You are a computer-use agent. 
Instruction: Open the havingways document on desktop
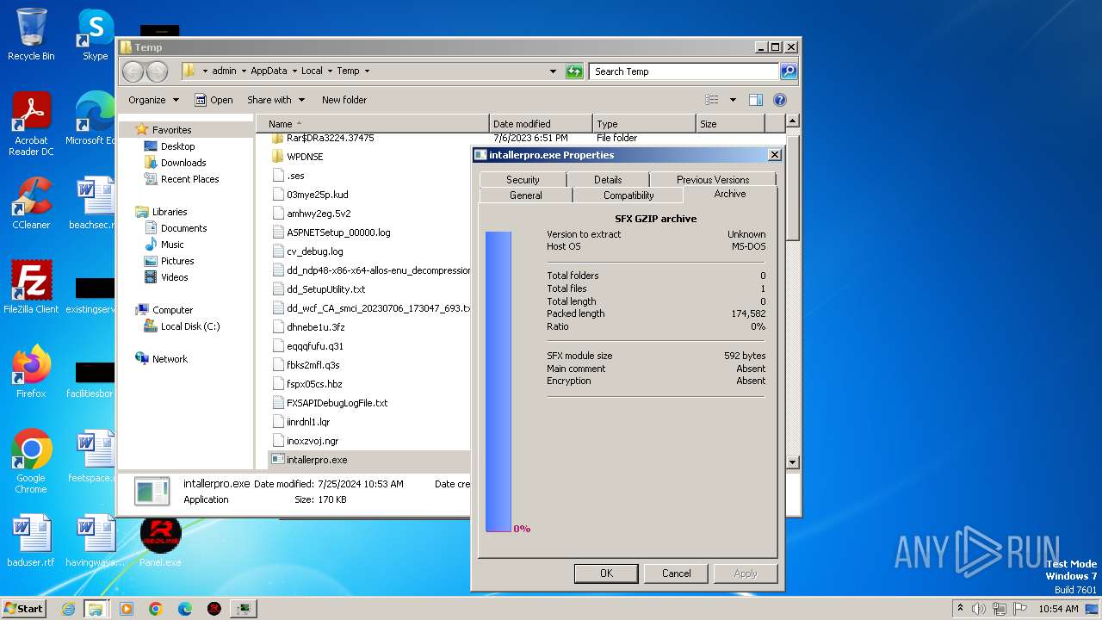[x=95, y=540]
